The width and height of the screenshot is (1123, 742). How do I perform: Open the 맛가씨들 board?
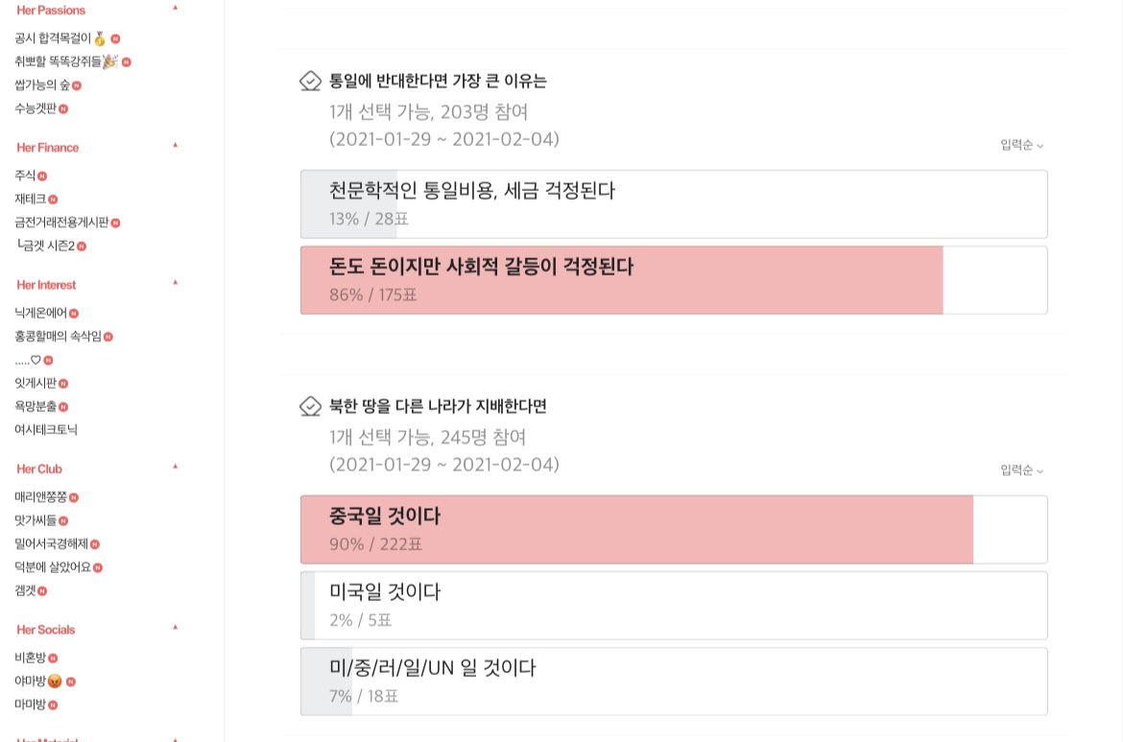(x=36, y=520)
